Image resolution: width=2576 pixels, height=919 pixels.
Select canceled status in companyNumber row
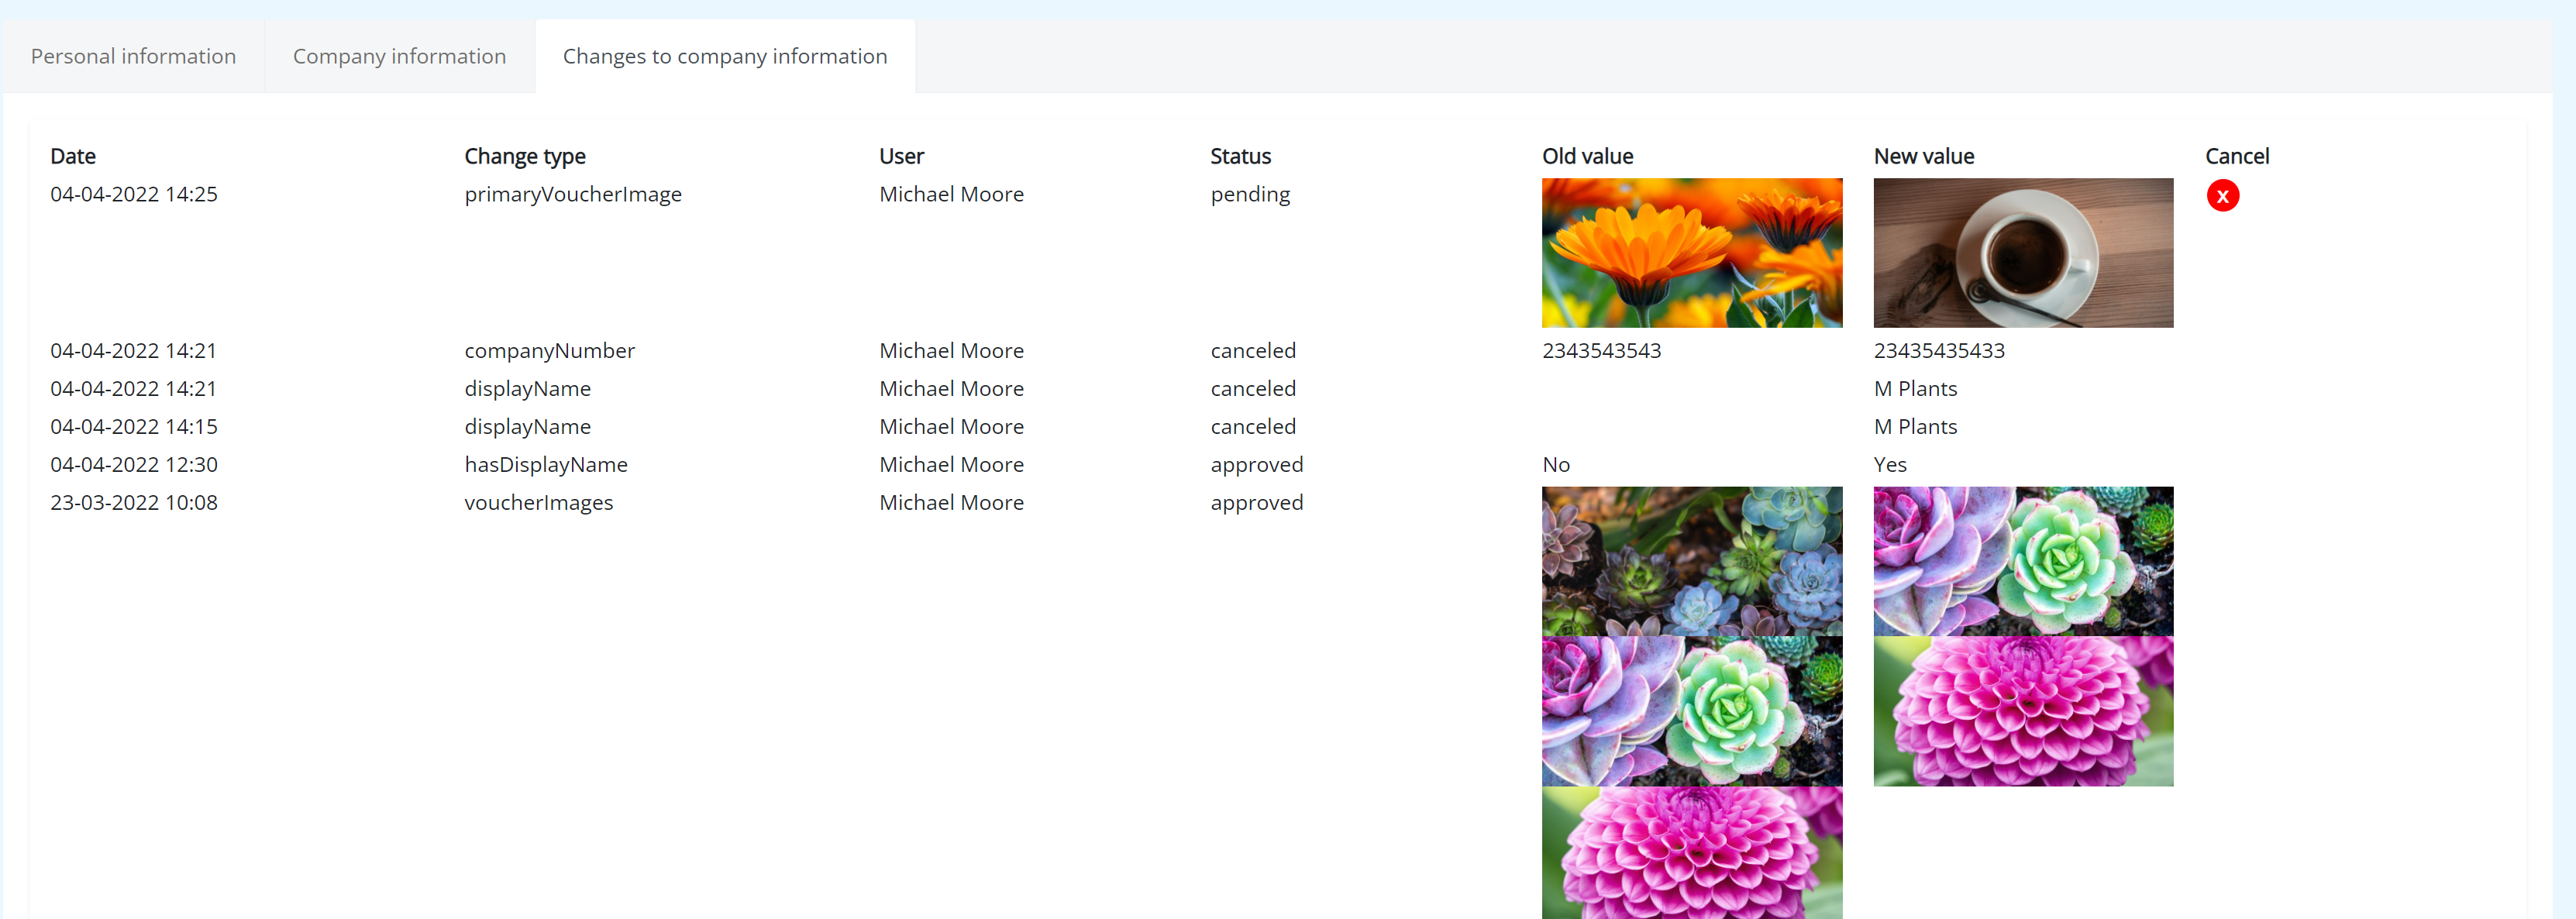click(x=1253, y=351)
